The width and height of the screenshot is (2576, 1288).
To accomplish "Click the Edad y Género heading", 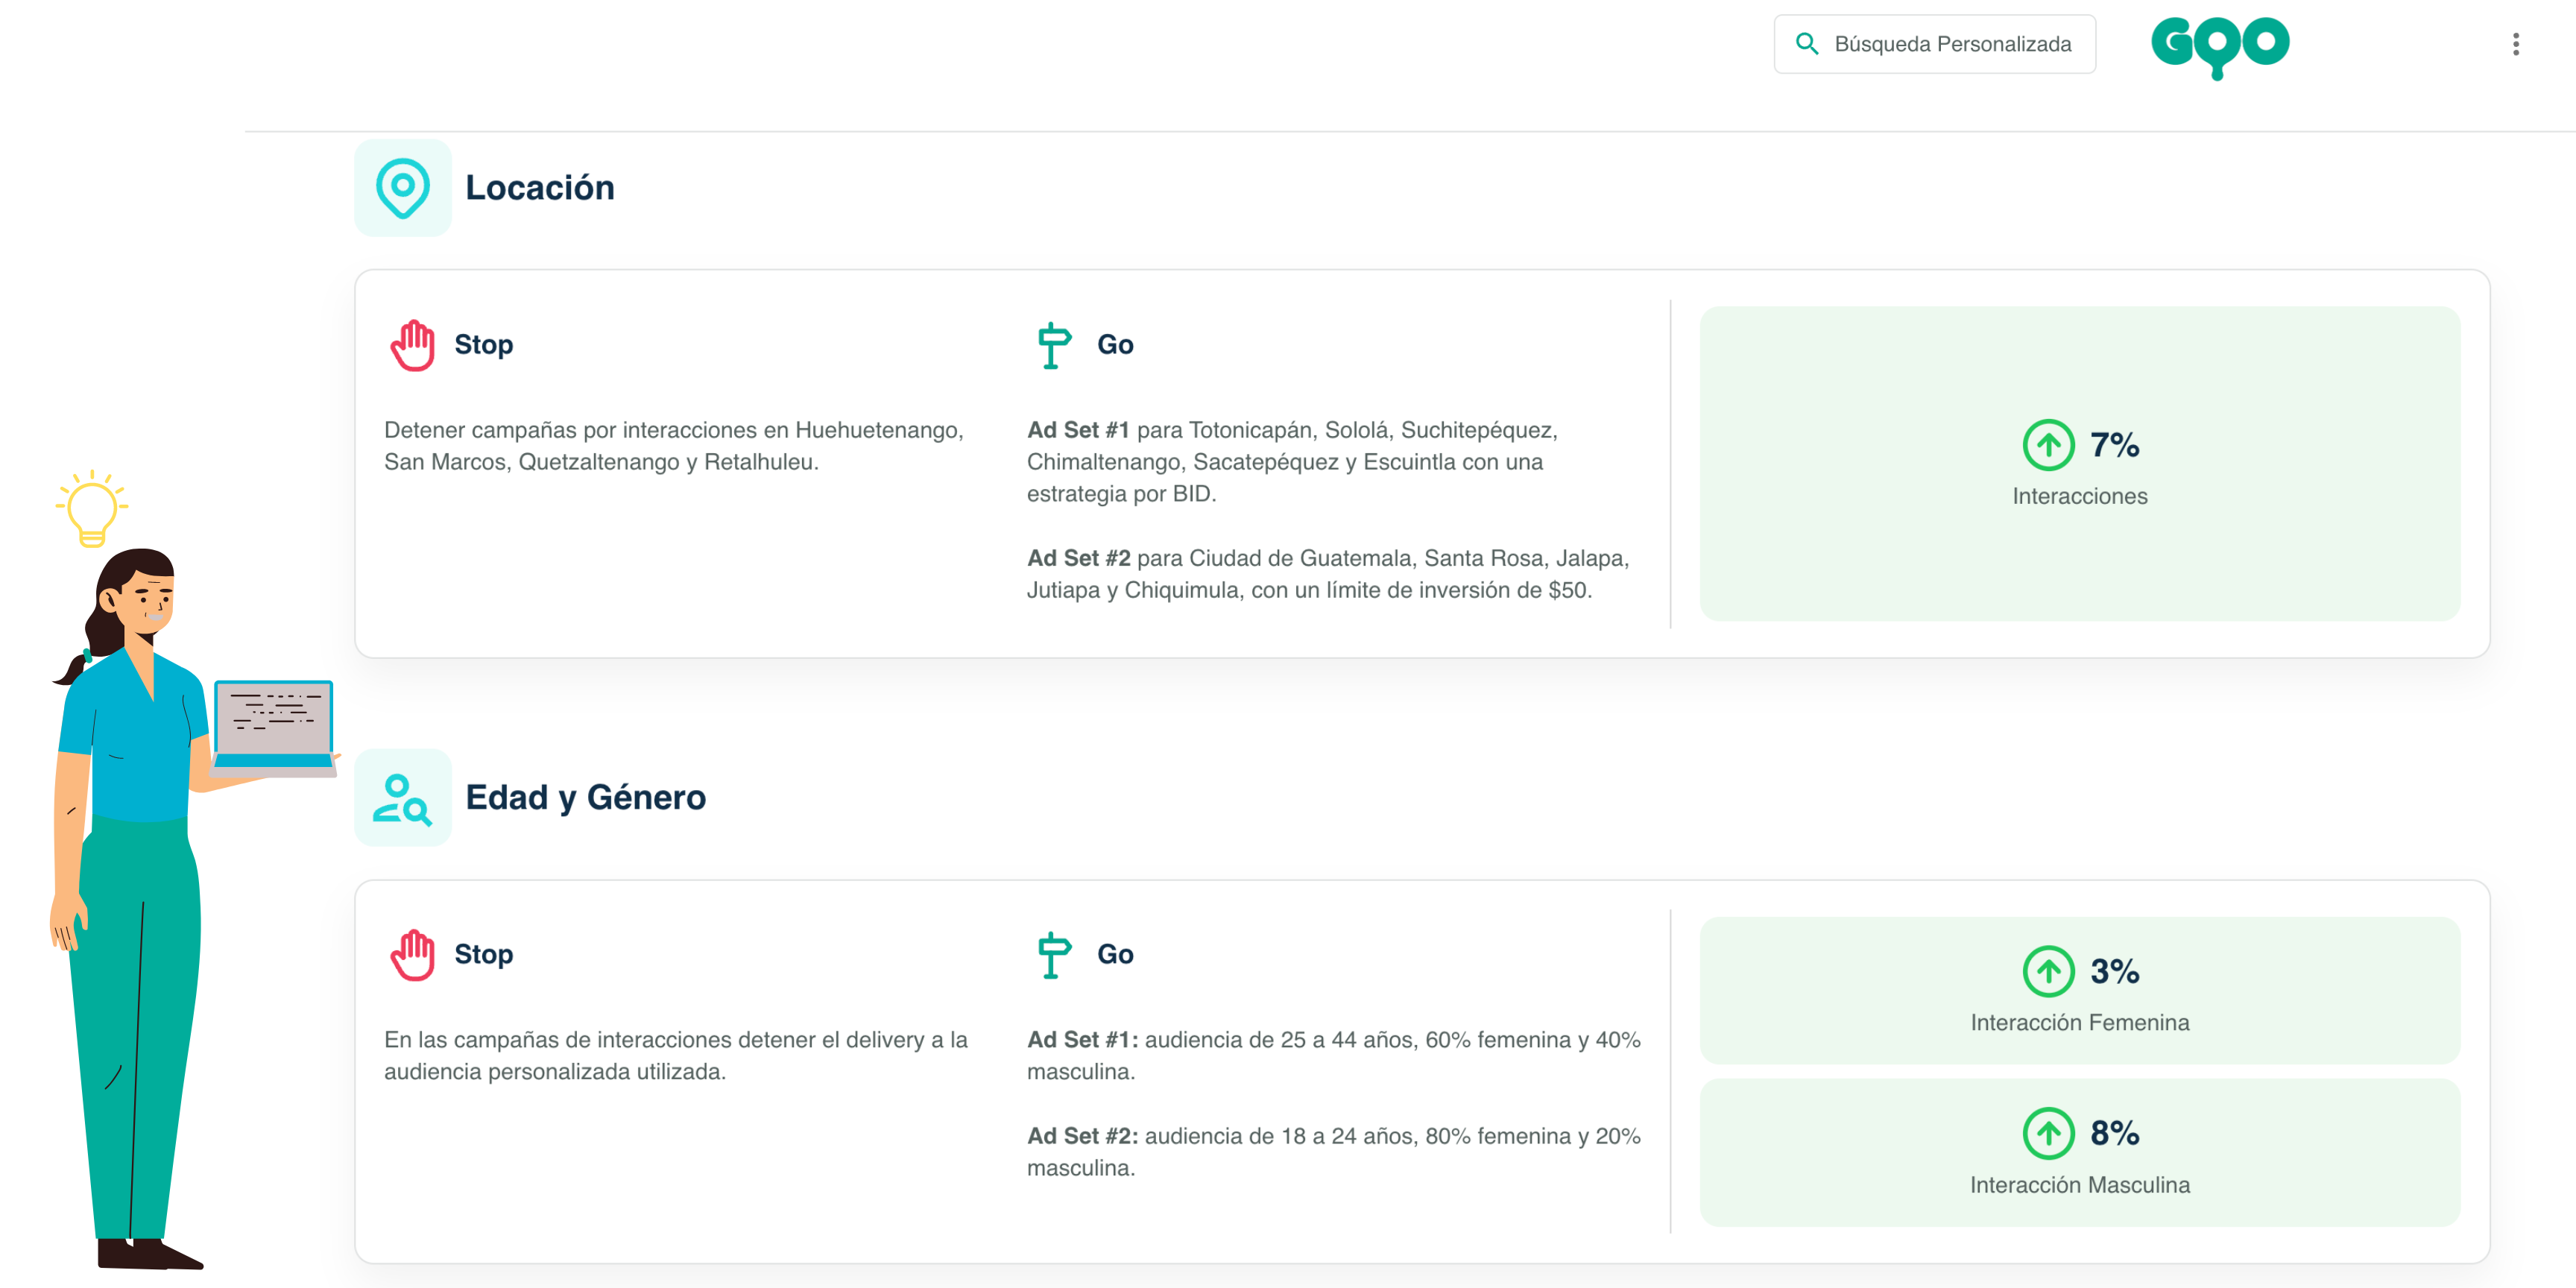I will click(x=586, y=798).
